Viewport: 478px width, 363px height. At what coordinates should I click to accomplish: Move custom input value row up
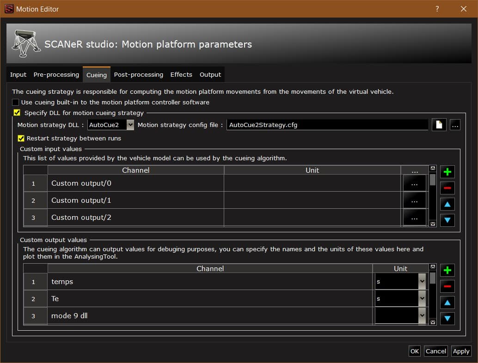447,204
